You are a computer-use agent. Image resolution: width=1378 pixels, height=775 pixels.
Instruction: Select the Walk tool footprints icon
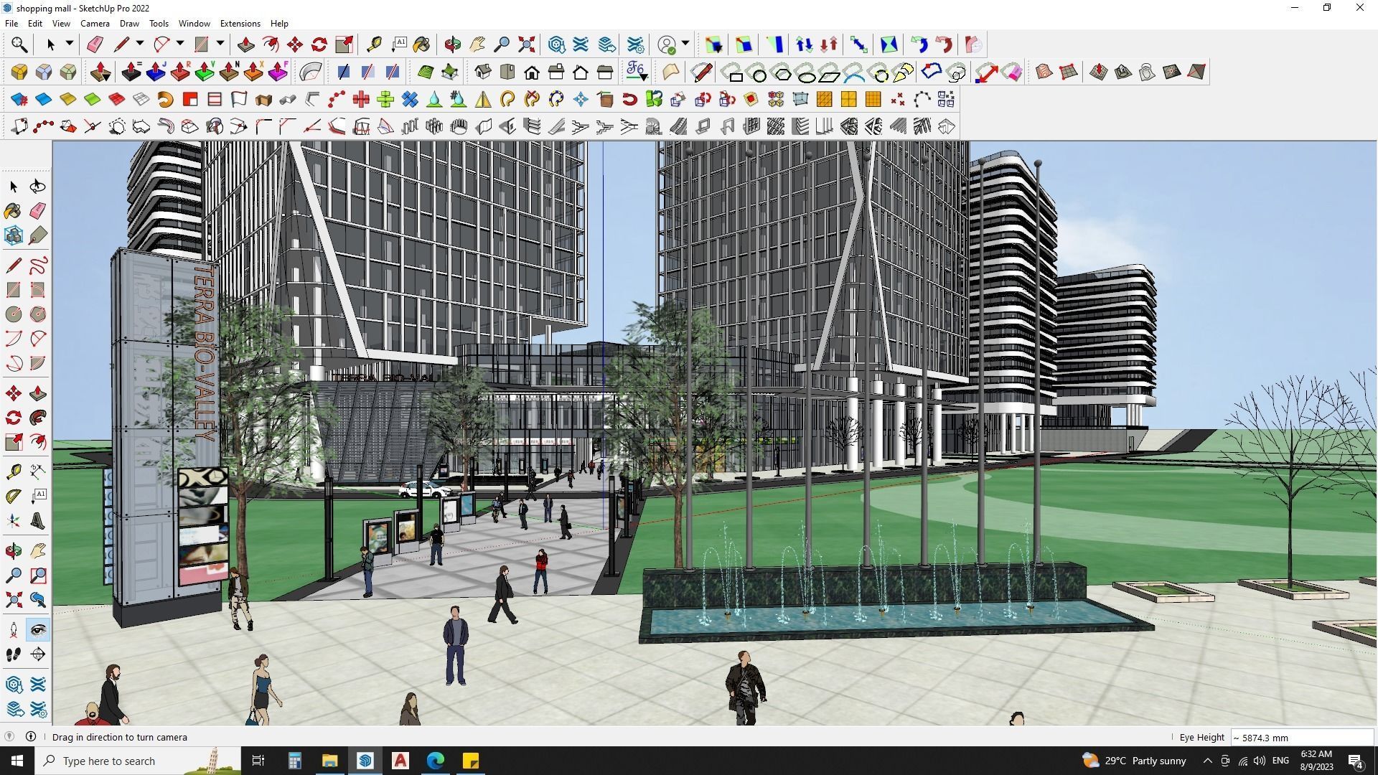(x=14, y=654)
